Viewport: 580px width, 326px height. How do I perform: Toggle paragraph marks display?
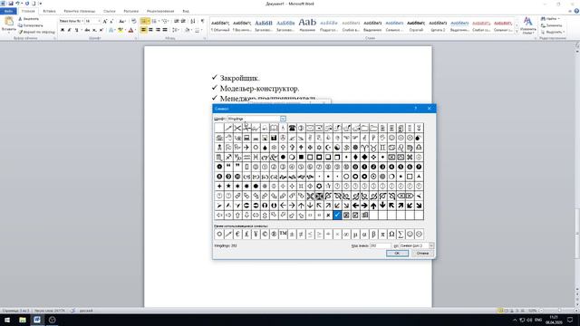point(202,21)
